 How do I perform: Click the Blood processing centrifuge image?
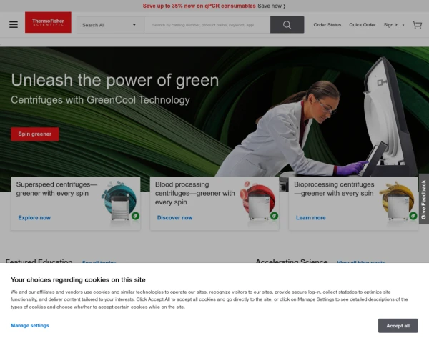pos(259,202)
